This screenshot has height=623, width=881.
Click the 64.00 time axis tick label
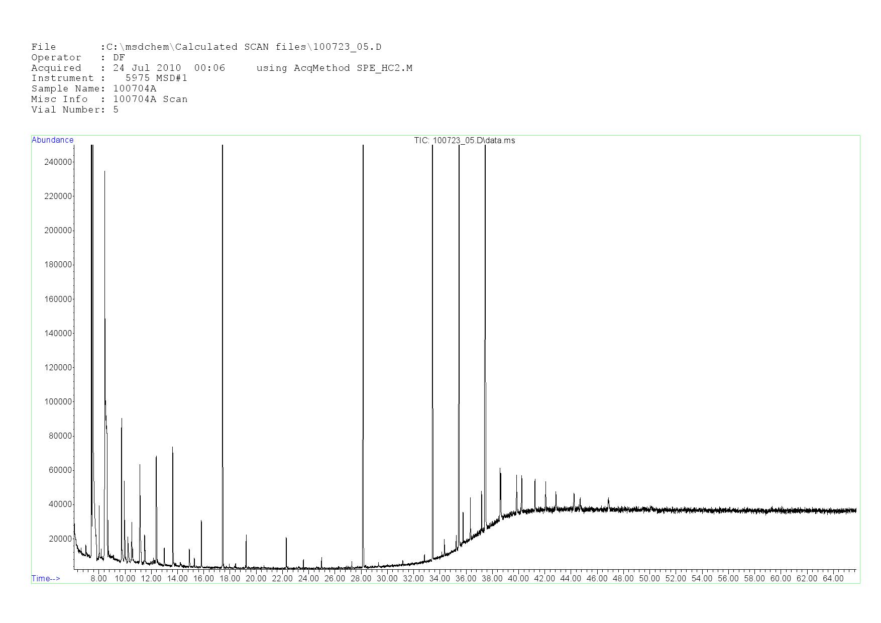(x=833, y=579)
